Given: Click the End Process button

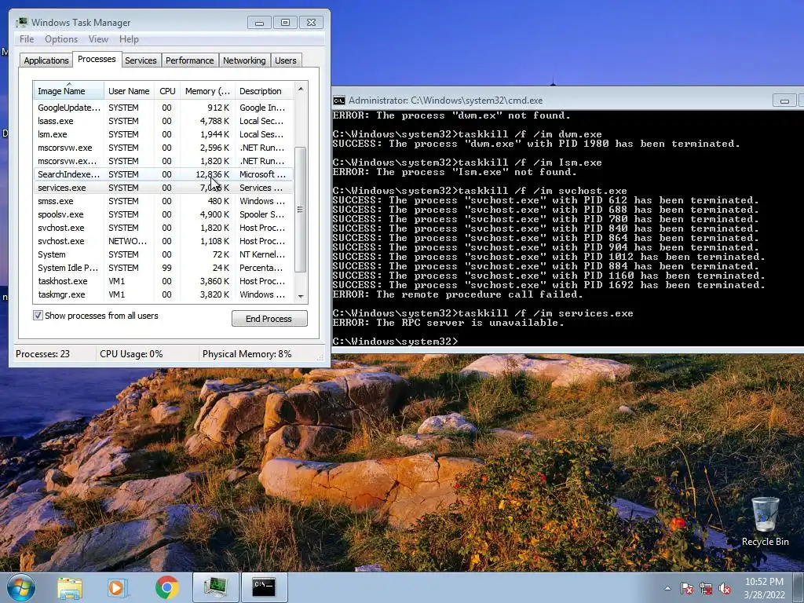Looking at the screenshot, I should pos(269,319).
